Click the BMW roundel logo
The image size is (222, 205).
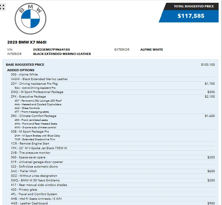point(30,19)
